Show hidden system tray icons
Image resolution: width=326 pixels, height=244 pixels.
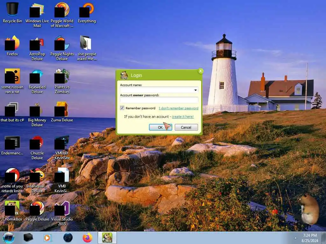coord(295,238)
